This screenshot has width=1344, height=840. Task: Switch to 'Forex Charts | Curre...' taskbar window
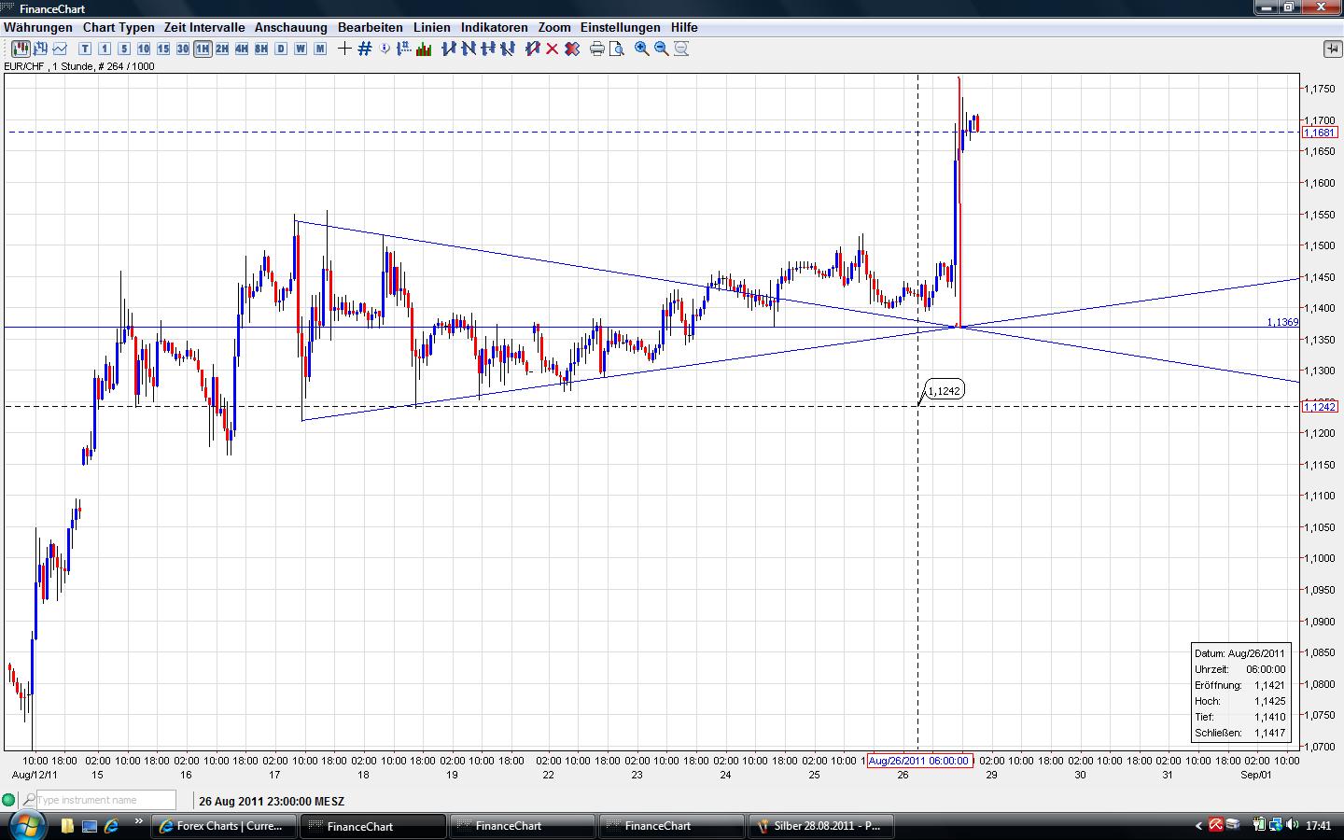pos(224,826)
